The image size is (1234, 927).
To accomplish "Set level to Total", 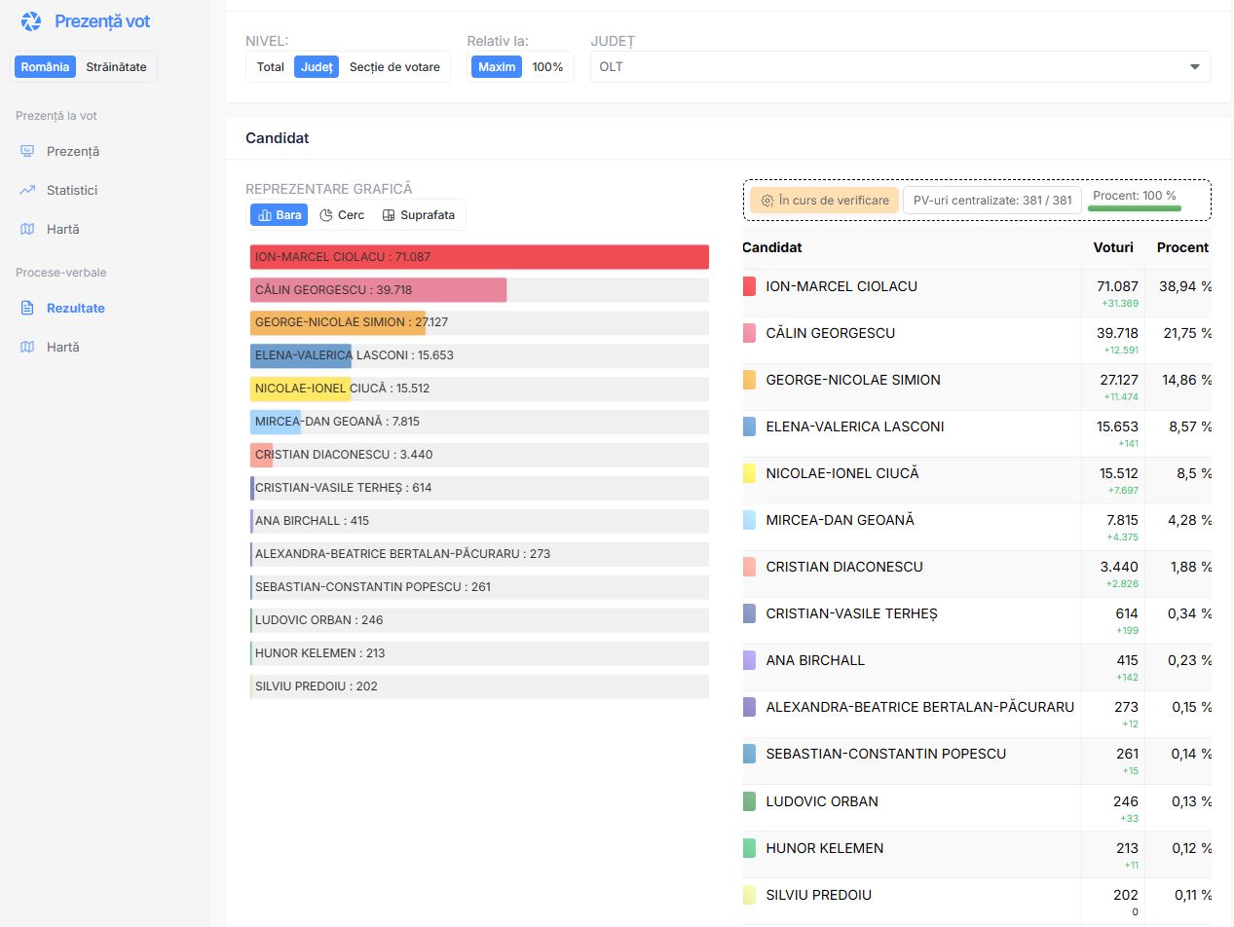I will tap(271, 67).
